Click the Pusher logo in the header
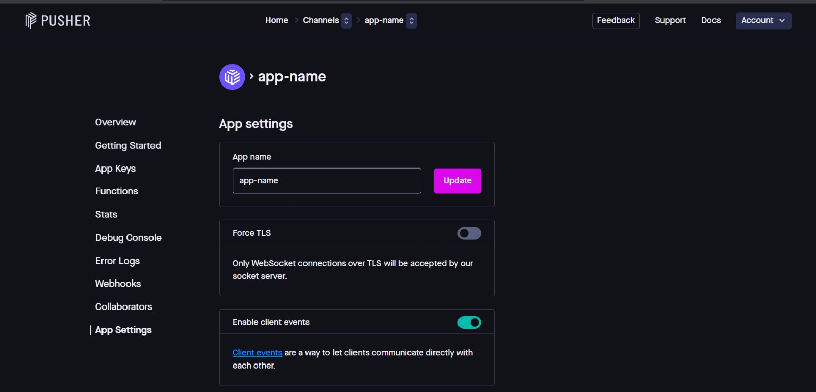 click(58, 20)
